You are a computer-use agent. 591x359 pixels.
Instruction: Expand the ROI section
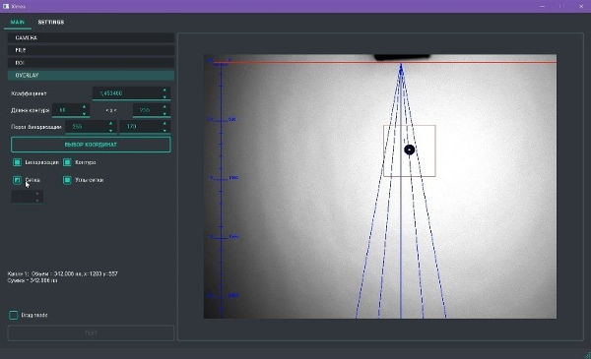tap(91, 63)
